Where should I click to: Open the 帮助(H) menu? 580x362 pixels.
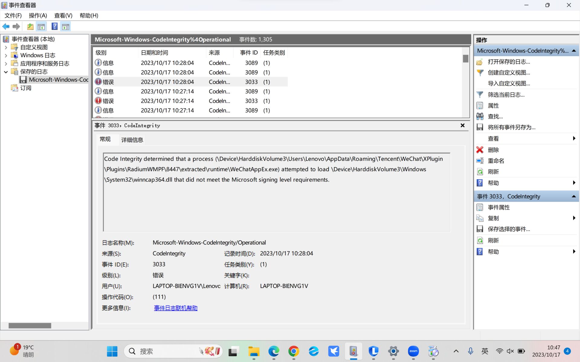89,15
